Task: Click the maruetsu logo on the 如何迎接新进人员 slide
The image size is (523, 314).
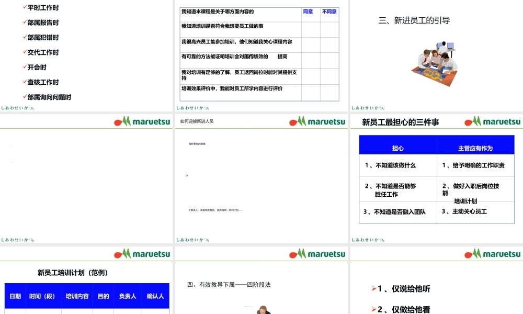Action: [317, 121]
